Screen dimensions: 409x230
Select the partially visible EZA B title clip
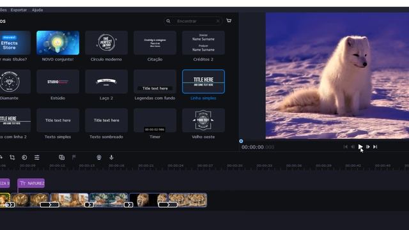pyautogui.click(x=4, y=183)
